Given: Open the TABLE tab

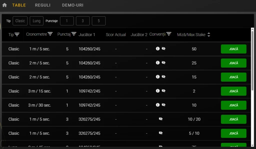Looking at the screenshot, I should [x=19, y=5].
